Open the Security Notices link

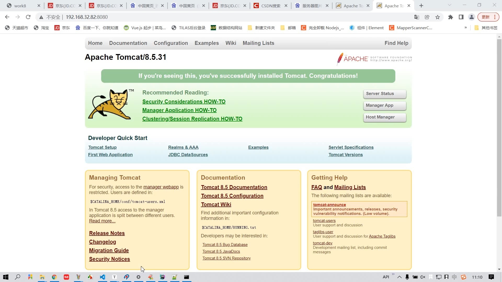pyautogui.click(x=110, y=259)
